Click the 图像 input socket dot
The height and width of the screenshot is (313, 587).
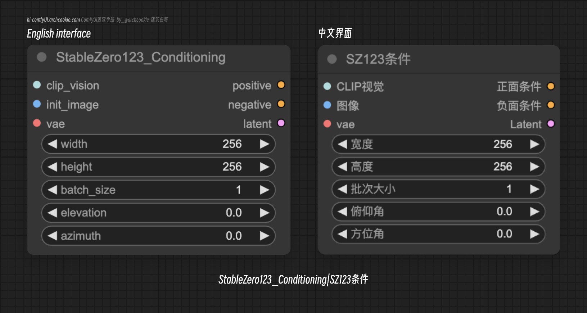click(327, 105)
